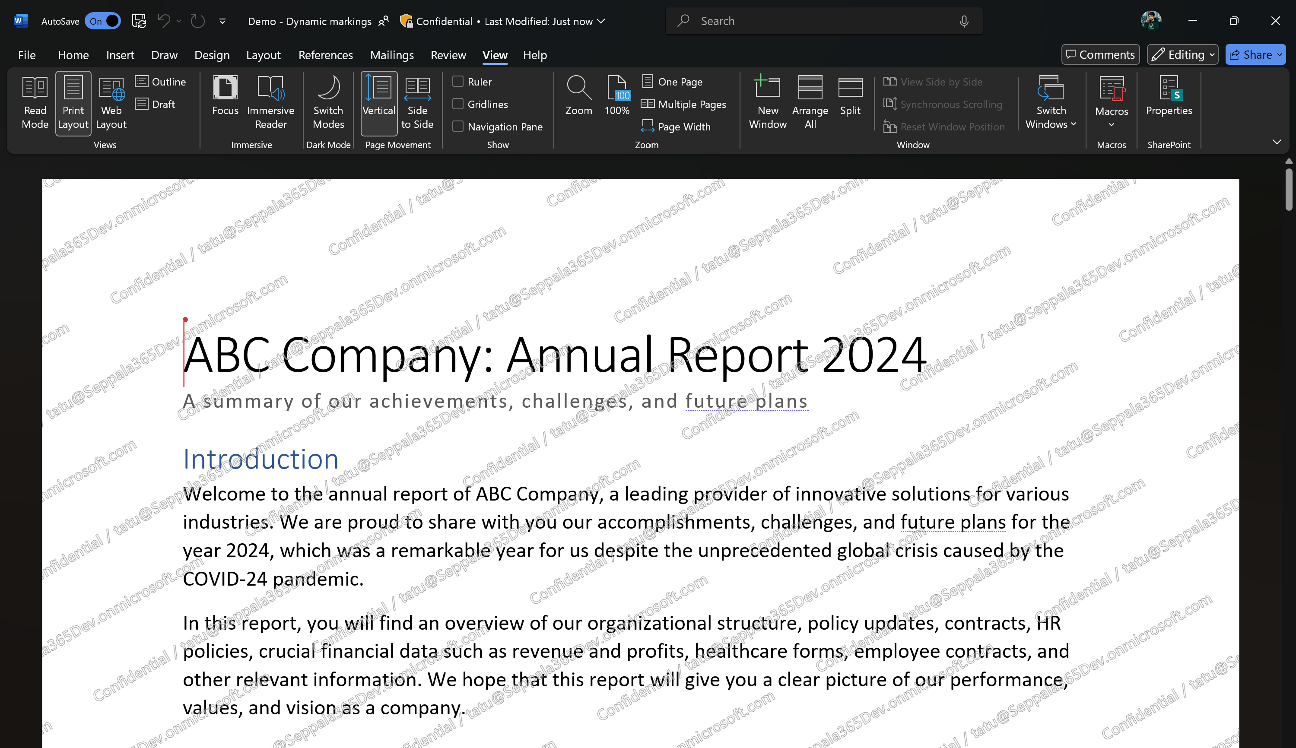Enable Side to Side page movement
This screenshot has width=1296, height=748.
[417, 103]
